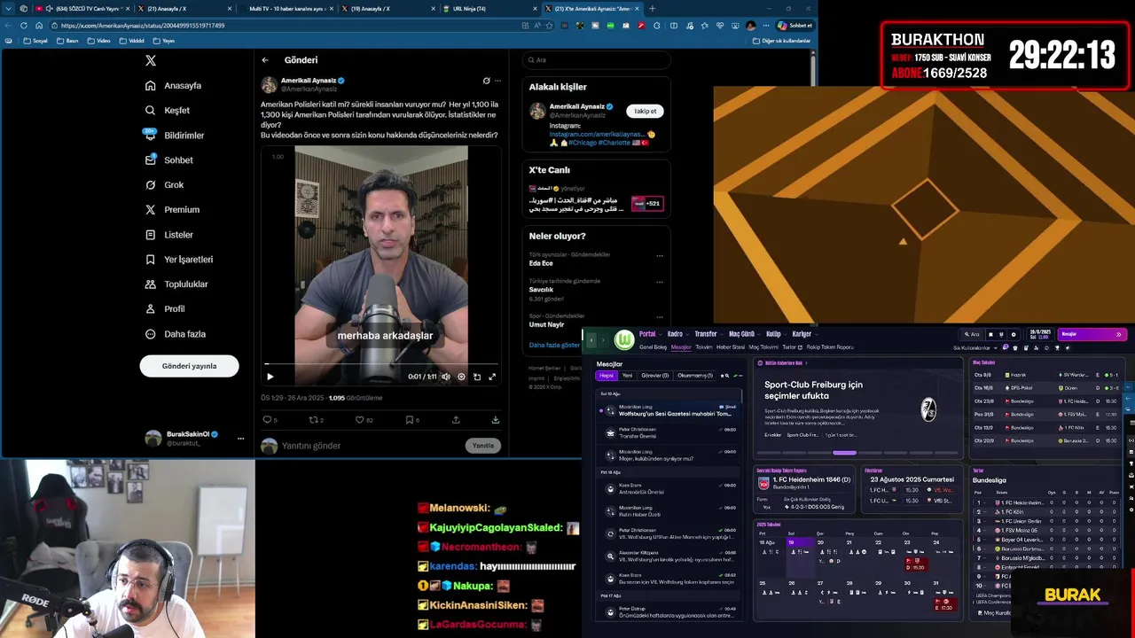The image size is (1135, 638).
Task: Open instagram link in Amerikalı Aynasız bio
Action: coord(596,134)
